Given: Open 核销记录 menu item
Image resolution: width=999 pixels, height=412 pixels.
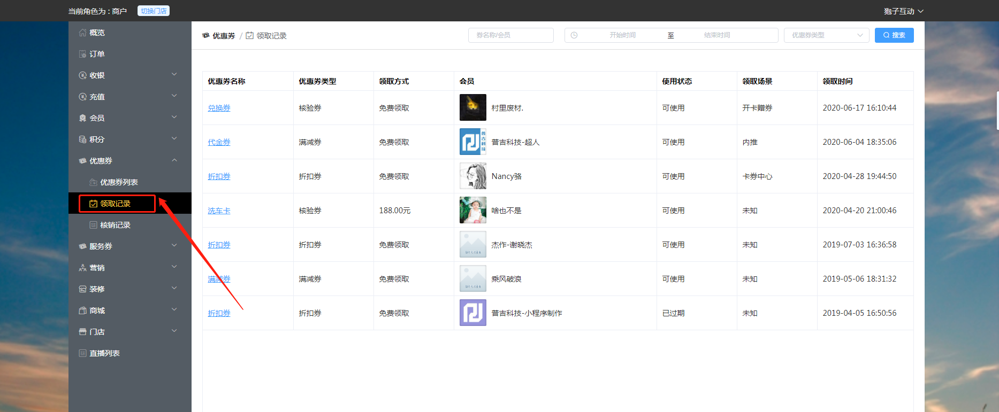Looking at the screenshot, I should (x=130, y=225).
